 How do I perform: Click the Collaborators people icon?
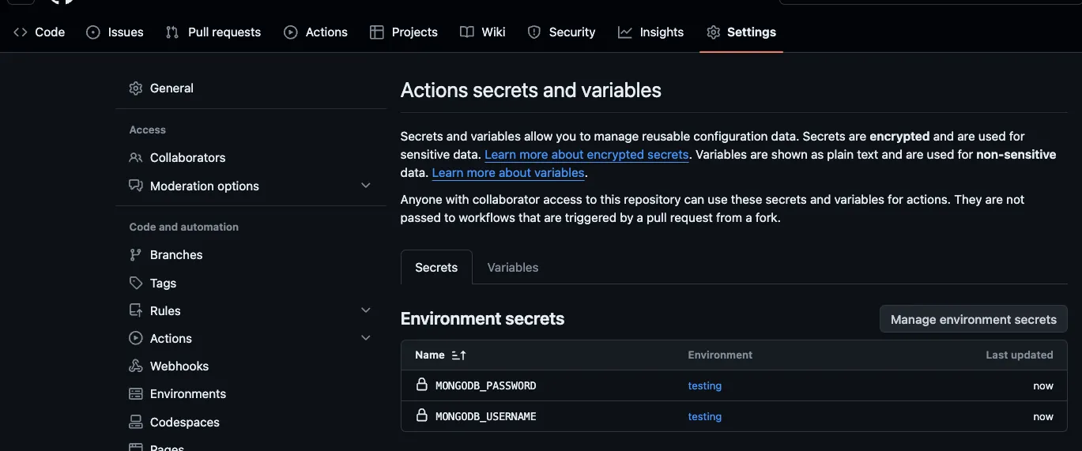[x=135, y=158]
